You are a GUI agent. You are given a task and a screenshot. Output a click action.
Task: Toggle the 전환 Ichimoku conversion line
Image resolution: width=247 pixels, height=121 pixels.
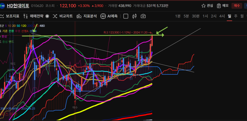pos(12,31)
